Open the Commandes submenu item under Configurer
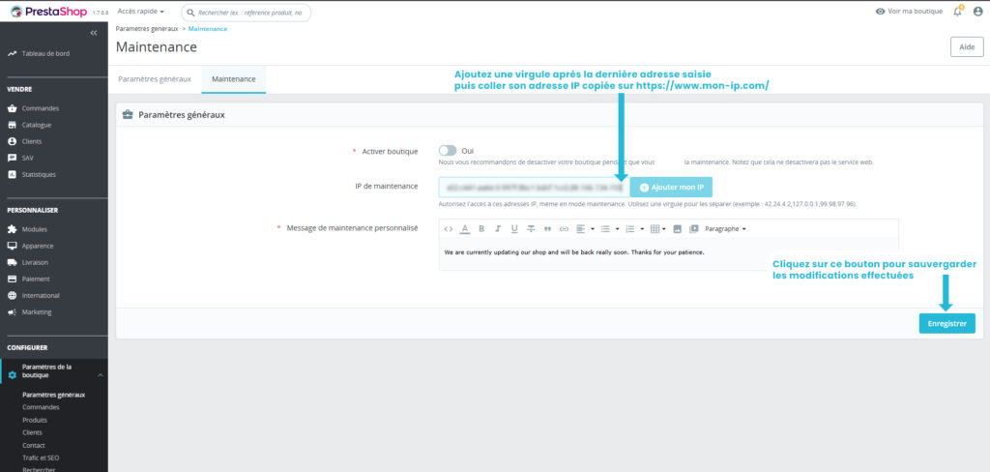 point(41,407)
